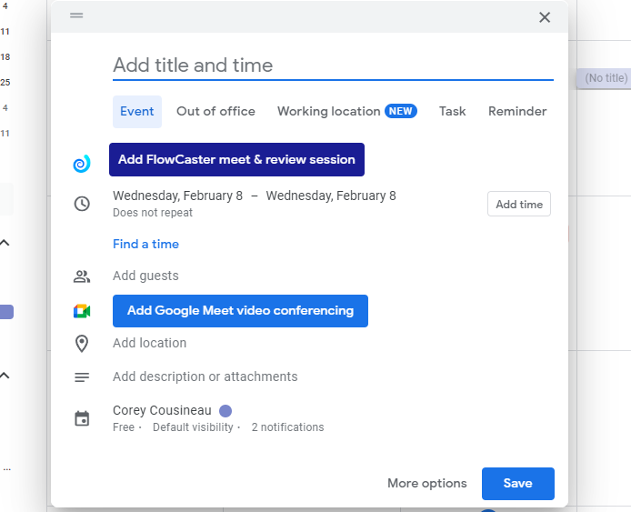Open Corey Cousineau calendar selector
This screenshot has width=631, height=512.
[162, 410]
